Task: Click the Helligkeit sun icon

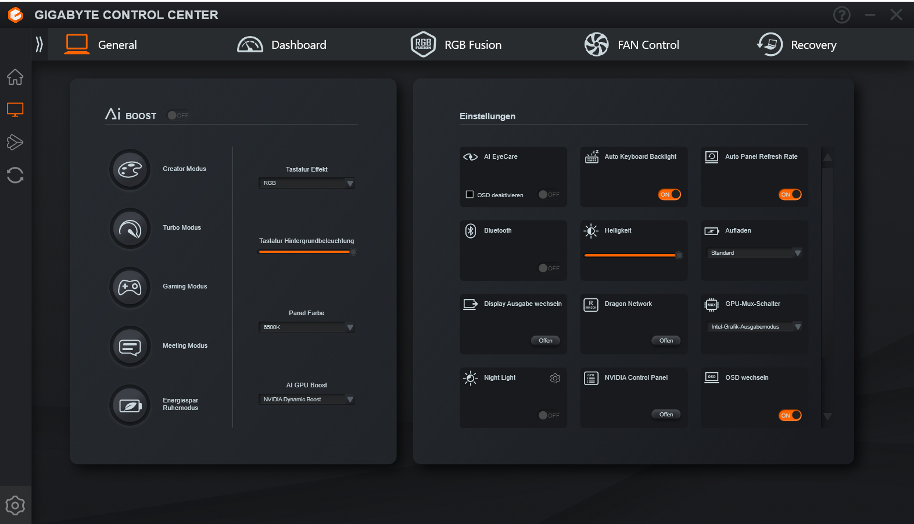Action: click(591, 231)
